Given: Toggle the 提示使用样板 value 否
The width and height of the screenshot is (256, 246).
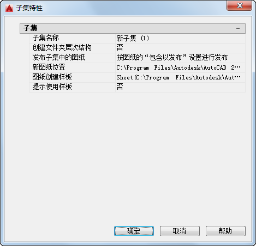Looking at the screenshot, I should point(180,87).
